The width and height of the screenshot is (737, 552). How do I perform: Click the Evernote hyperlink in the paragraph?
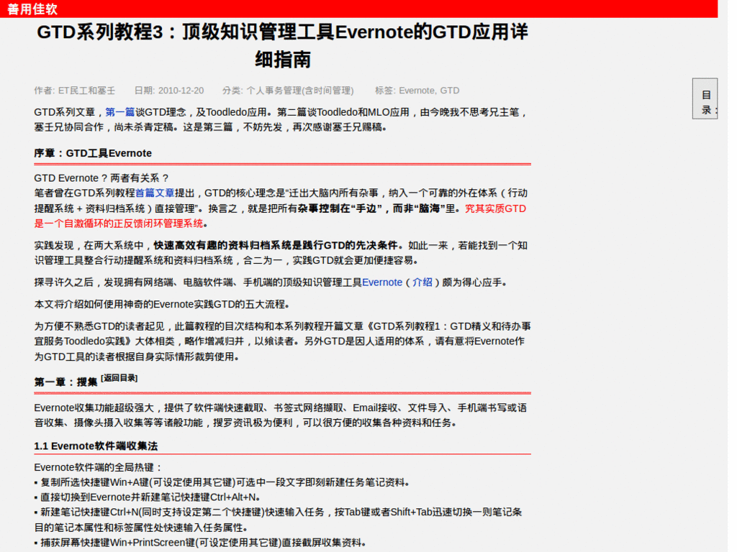[382, 282]
